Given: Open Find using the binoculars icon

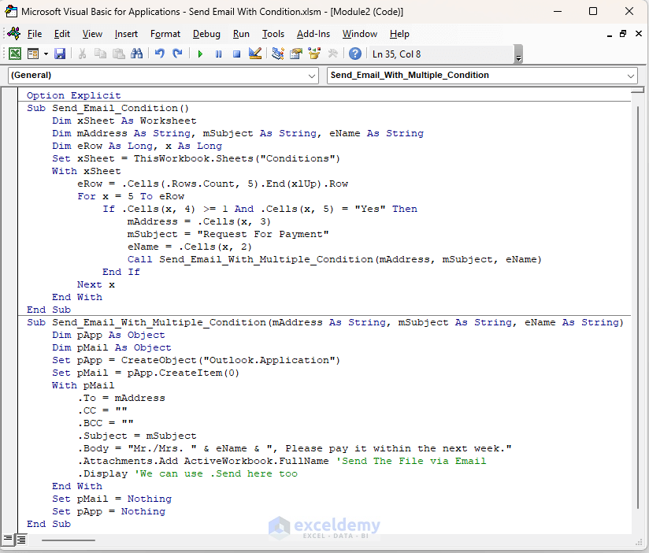Looking at the screenshot, I should click(136, 54).
